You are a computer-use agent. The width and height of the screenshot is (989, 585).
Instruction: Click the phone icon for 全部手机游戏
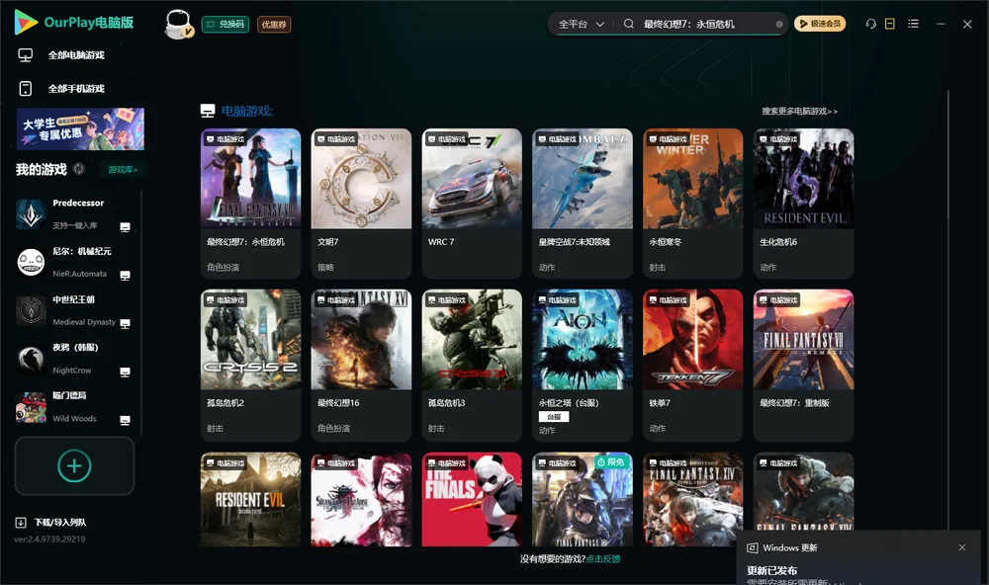(26, 89)
